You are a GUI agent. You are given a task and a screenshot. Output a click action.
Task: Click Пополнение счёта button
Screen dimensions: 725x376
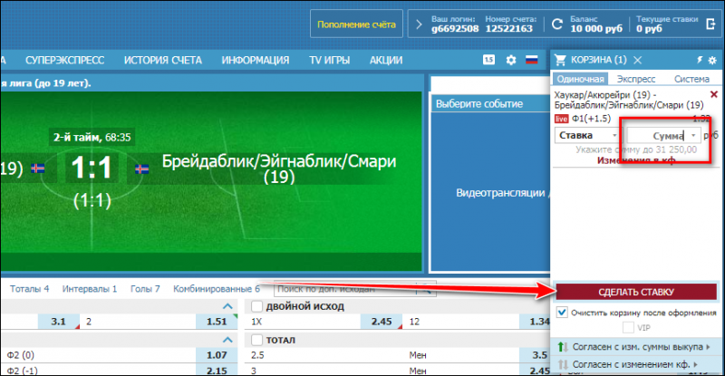click(x=356, y=24)
